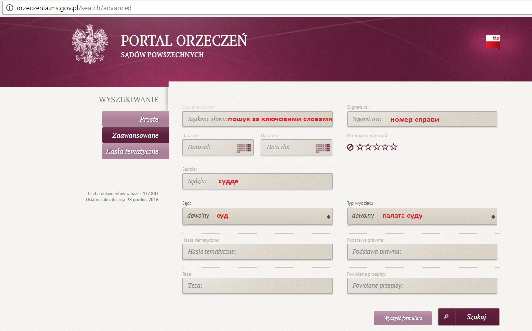
Task: Click the Sygnatura case number field
Action: (422, 119)
